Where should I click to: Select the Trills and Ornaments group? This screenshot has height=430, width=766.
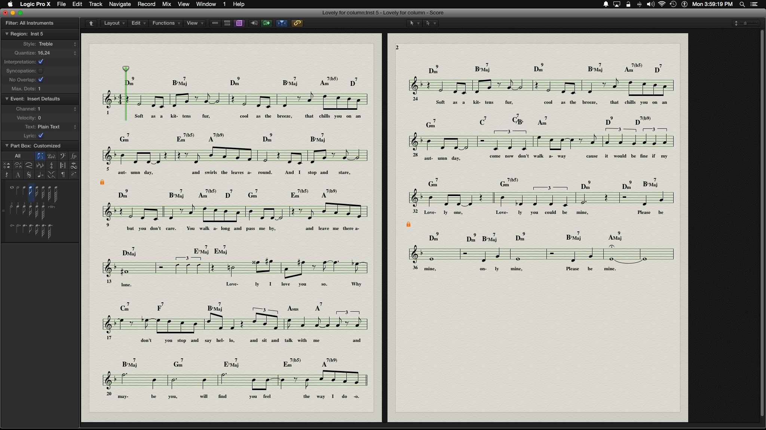pos(74,165)
